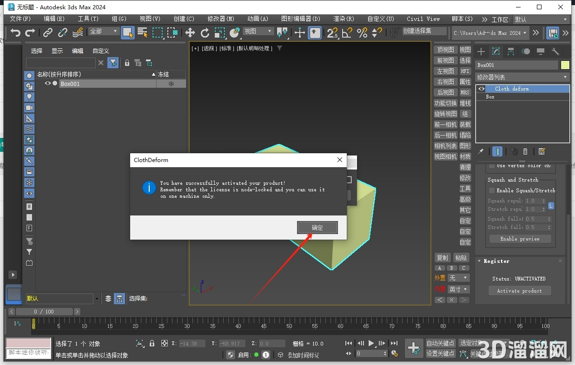This screenshot has width=575, height=365.
Task: Click the Activate product button
Action: coord(520,291)
